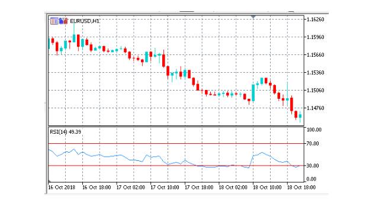Select the 18 Oct 18:00 time label
This screenshot has width=379, height=213.
[x=301, y=188]
